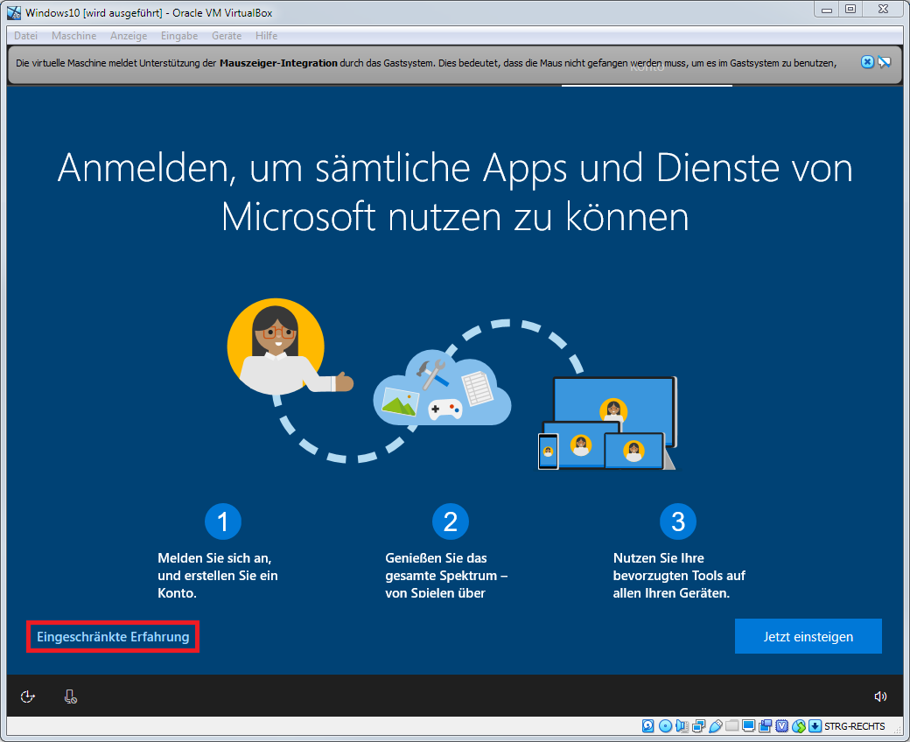The image size is (910, 742).
Task: Click the optical disc icon in the status bar
Action: tap(665, 725)
